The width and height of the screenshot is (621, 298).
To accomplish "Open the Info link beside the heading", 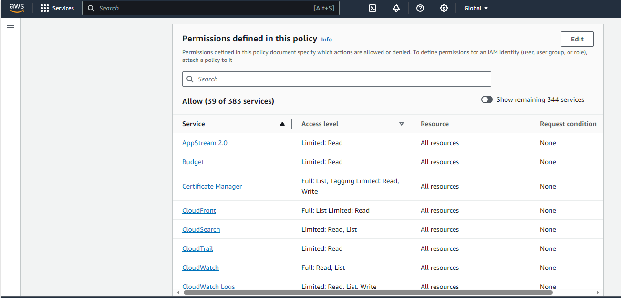I will [x=327, y=40].
